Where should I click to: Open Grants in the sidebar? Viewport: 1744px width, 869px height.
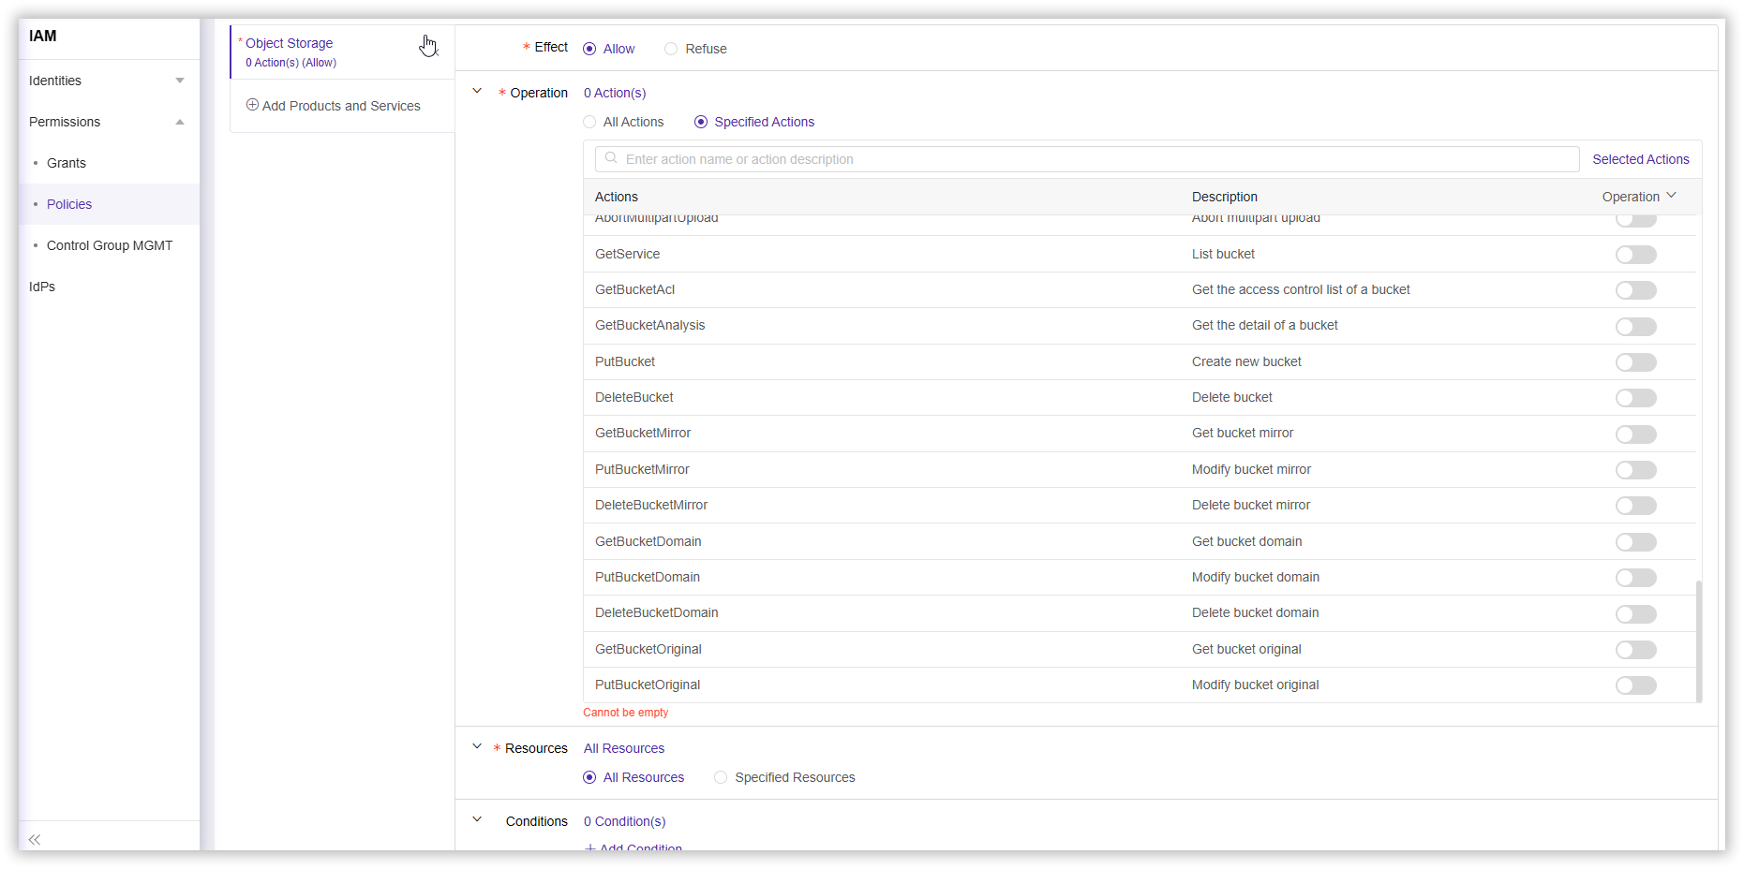tap(67, 163)
